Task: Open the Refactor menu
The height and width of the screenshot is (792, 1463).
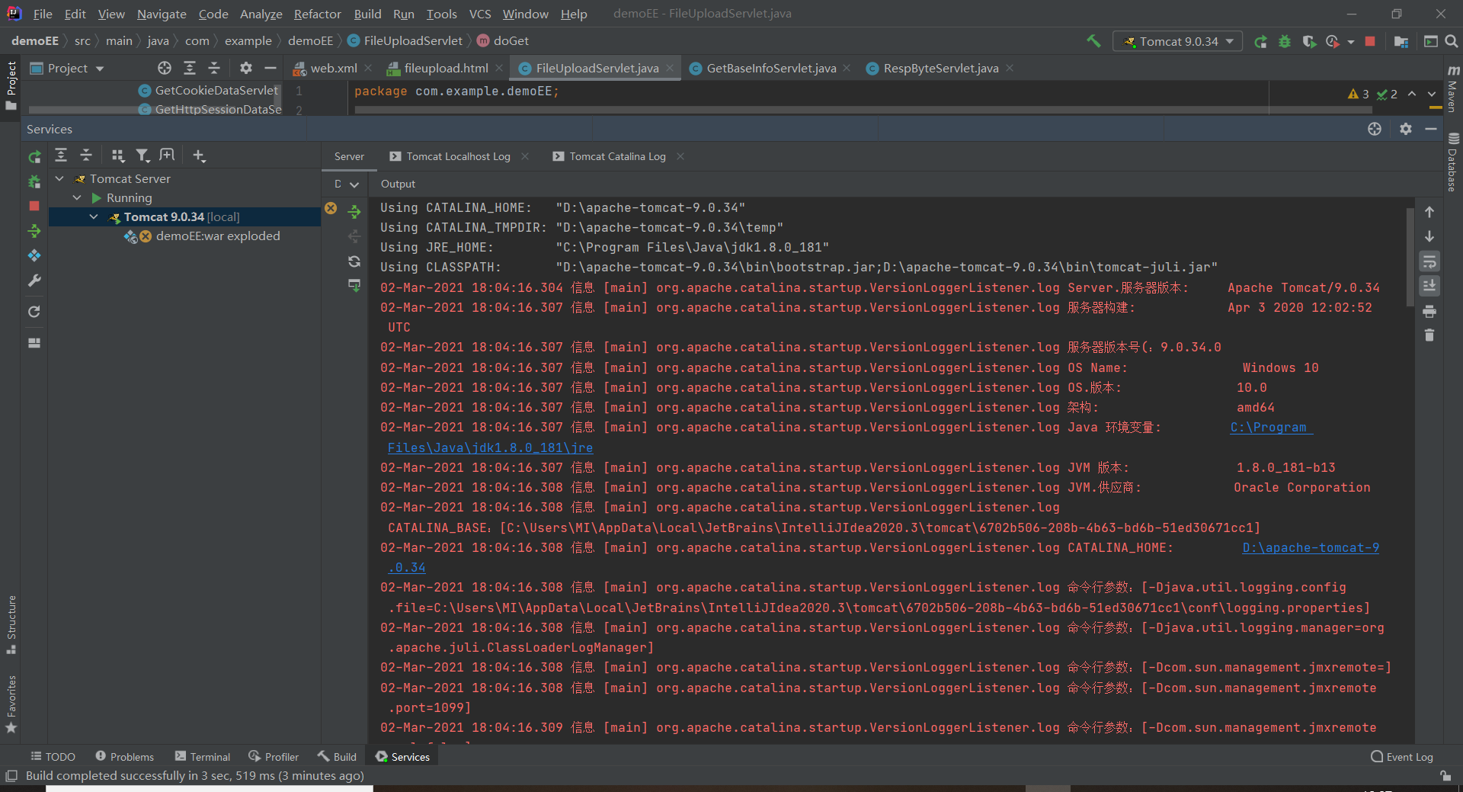Action: 317,14
